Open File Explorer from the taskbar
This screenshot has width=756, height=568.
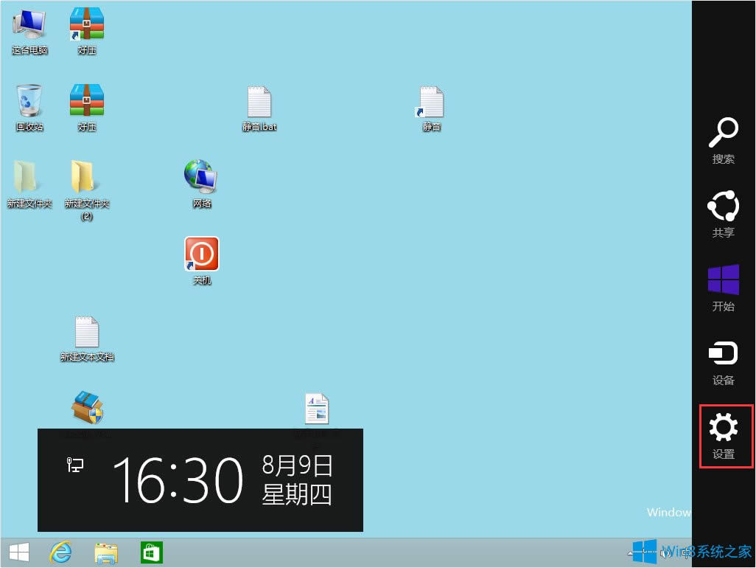coord(106,552)
